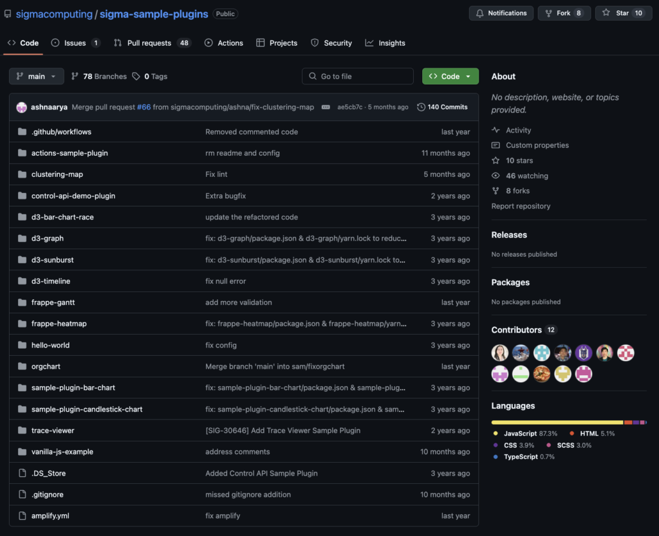The width and height of the screenshot is (659, 536).
Task: Click the TypeScript 0.7% language entry
Action: point(524,457)
